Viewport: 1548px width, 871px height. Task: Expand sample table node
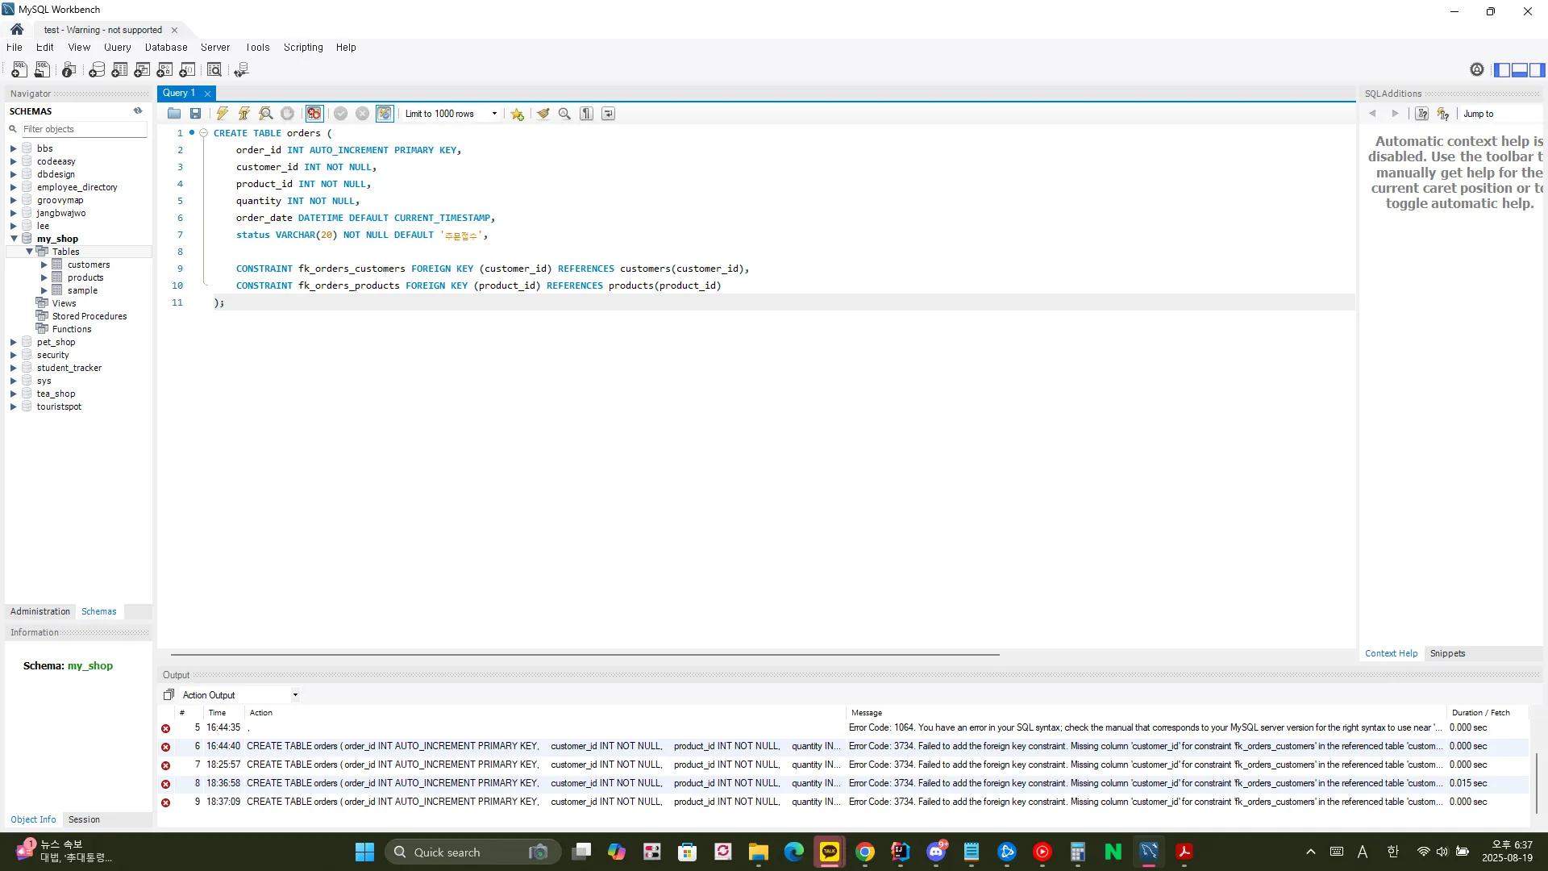pos(44,290)
